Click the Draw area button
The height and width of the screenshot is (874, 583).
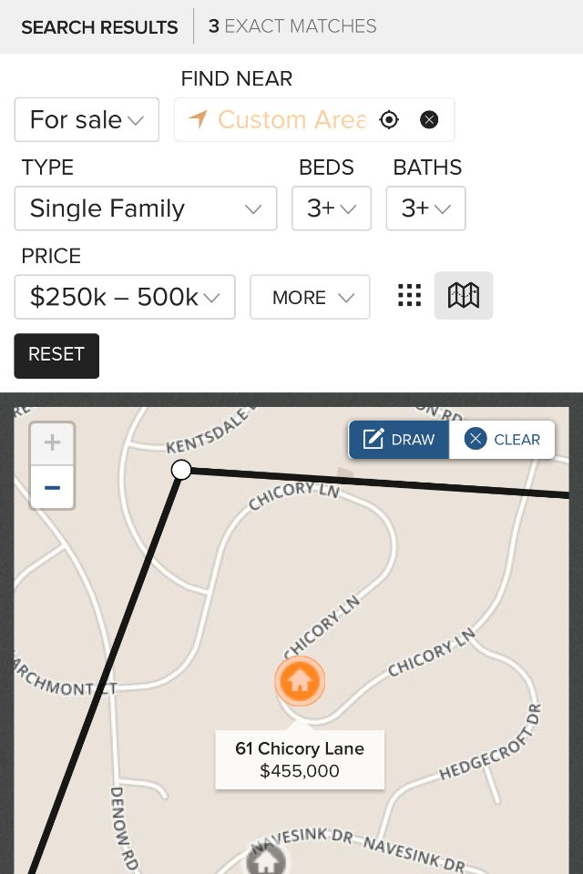pyautogui.click(x=400, y=440)
